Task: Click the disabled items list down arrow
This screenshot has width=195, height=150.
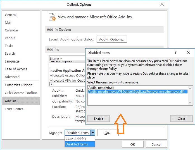Action: click(x=190, y=103)
